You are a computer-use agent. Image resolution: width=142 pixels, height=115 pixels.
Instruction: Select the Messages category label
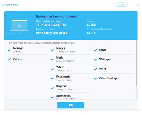[x=19, y=48]
